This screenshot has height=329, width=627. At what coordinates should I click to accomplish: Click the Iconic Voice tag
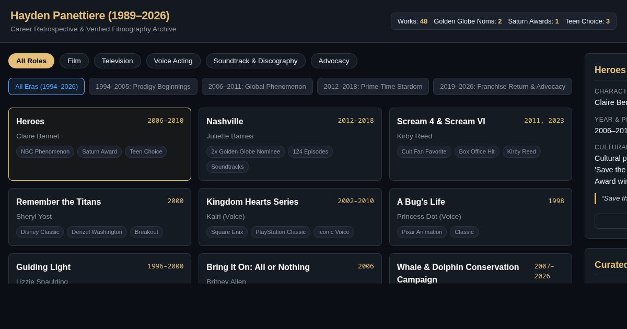[334, 232]
